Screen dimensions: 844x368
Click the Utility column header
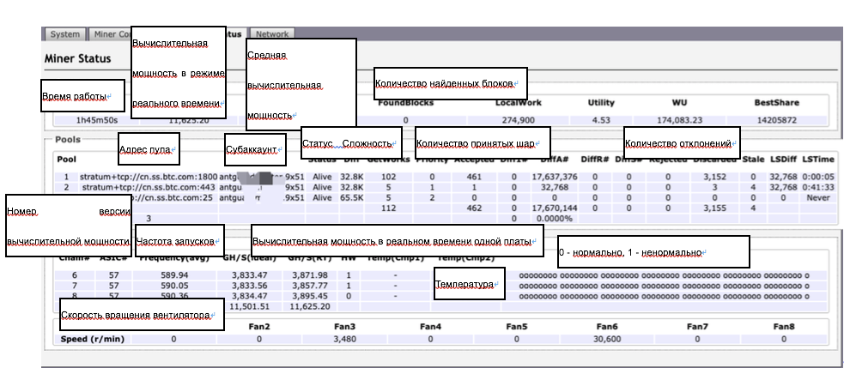coord(601,102)
